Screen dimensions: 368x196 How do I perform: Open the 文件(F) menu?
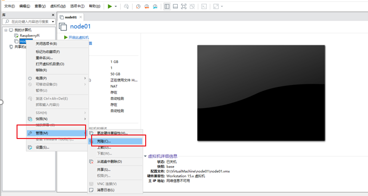click(x=10, y=6)
